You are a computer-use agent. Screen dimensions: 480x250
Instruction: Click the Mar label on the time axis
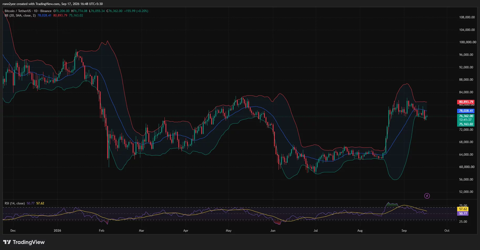pyautogui.click(x=141, y=231)
